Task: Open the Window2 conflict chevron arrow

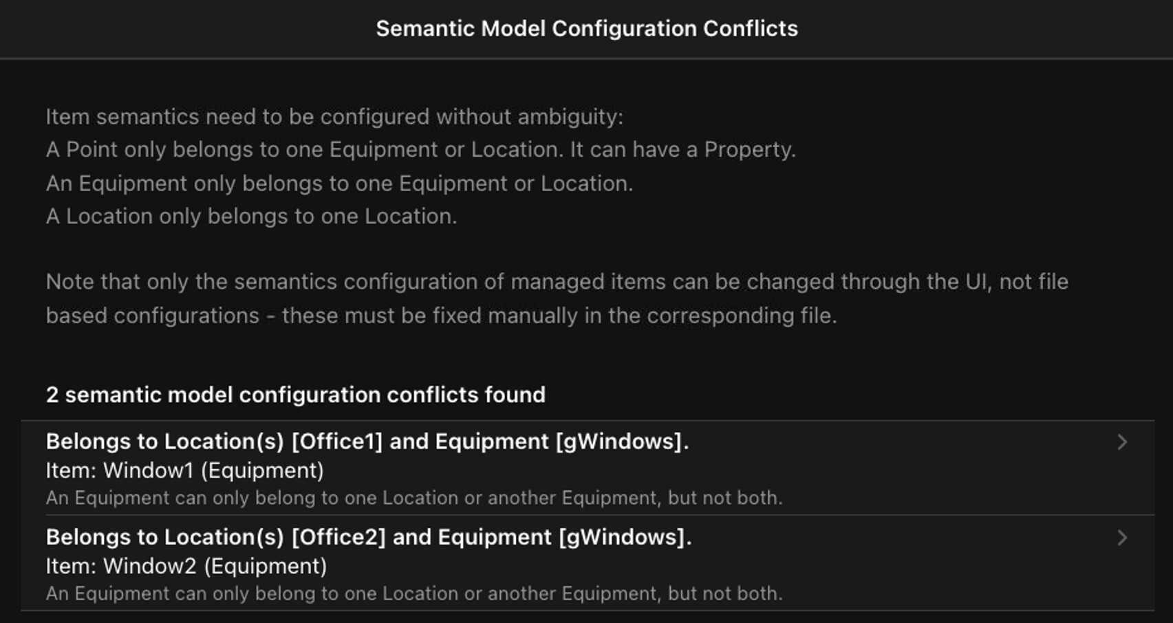Action: pos(1121,538)
